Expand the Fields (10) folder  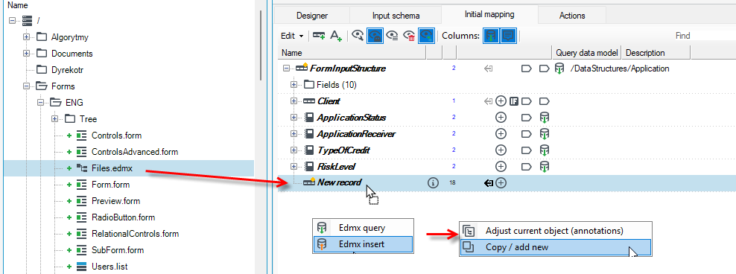pos(294,85)
